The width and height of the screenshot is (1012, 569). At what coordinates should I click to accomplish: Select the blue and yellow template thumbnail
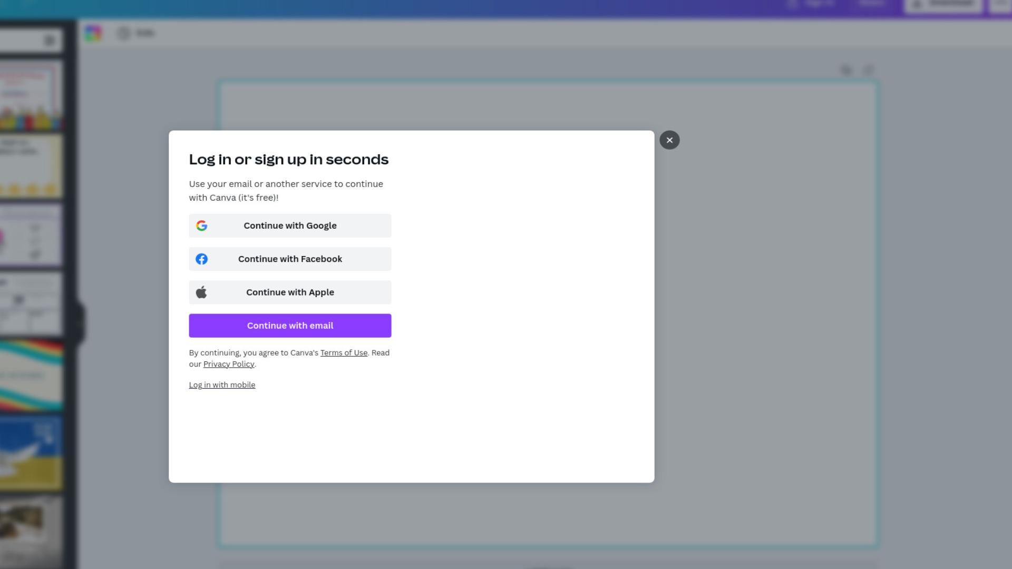point(31,453)
